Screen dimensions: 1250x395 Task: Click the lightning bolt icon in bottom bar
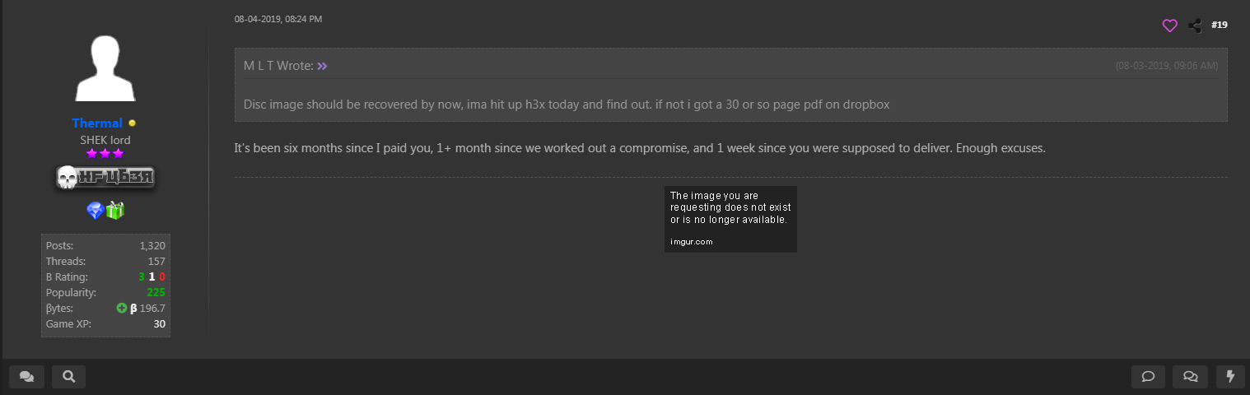1230,377
